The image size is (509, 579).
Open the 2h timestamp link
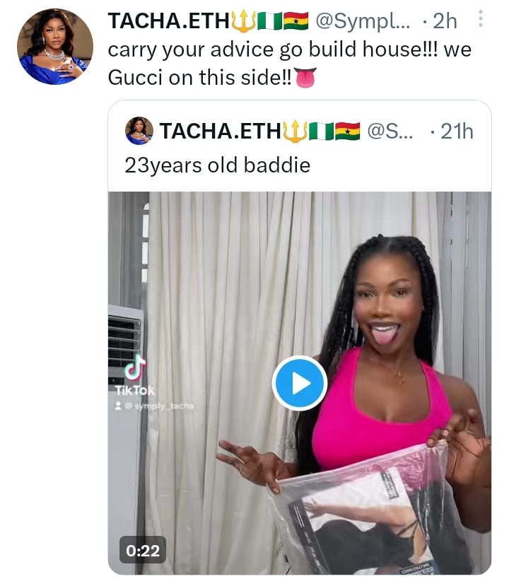[445, 21]
